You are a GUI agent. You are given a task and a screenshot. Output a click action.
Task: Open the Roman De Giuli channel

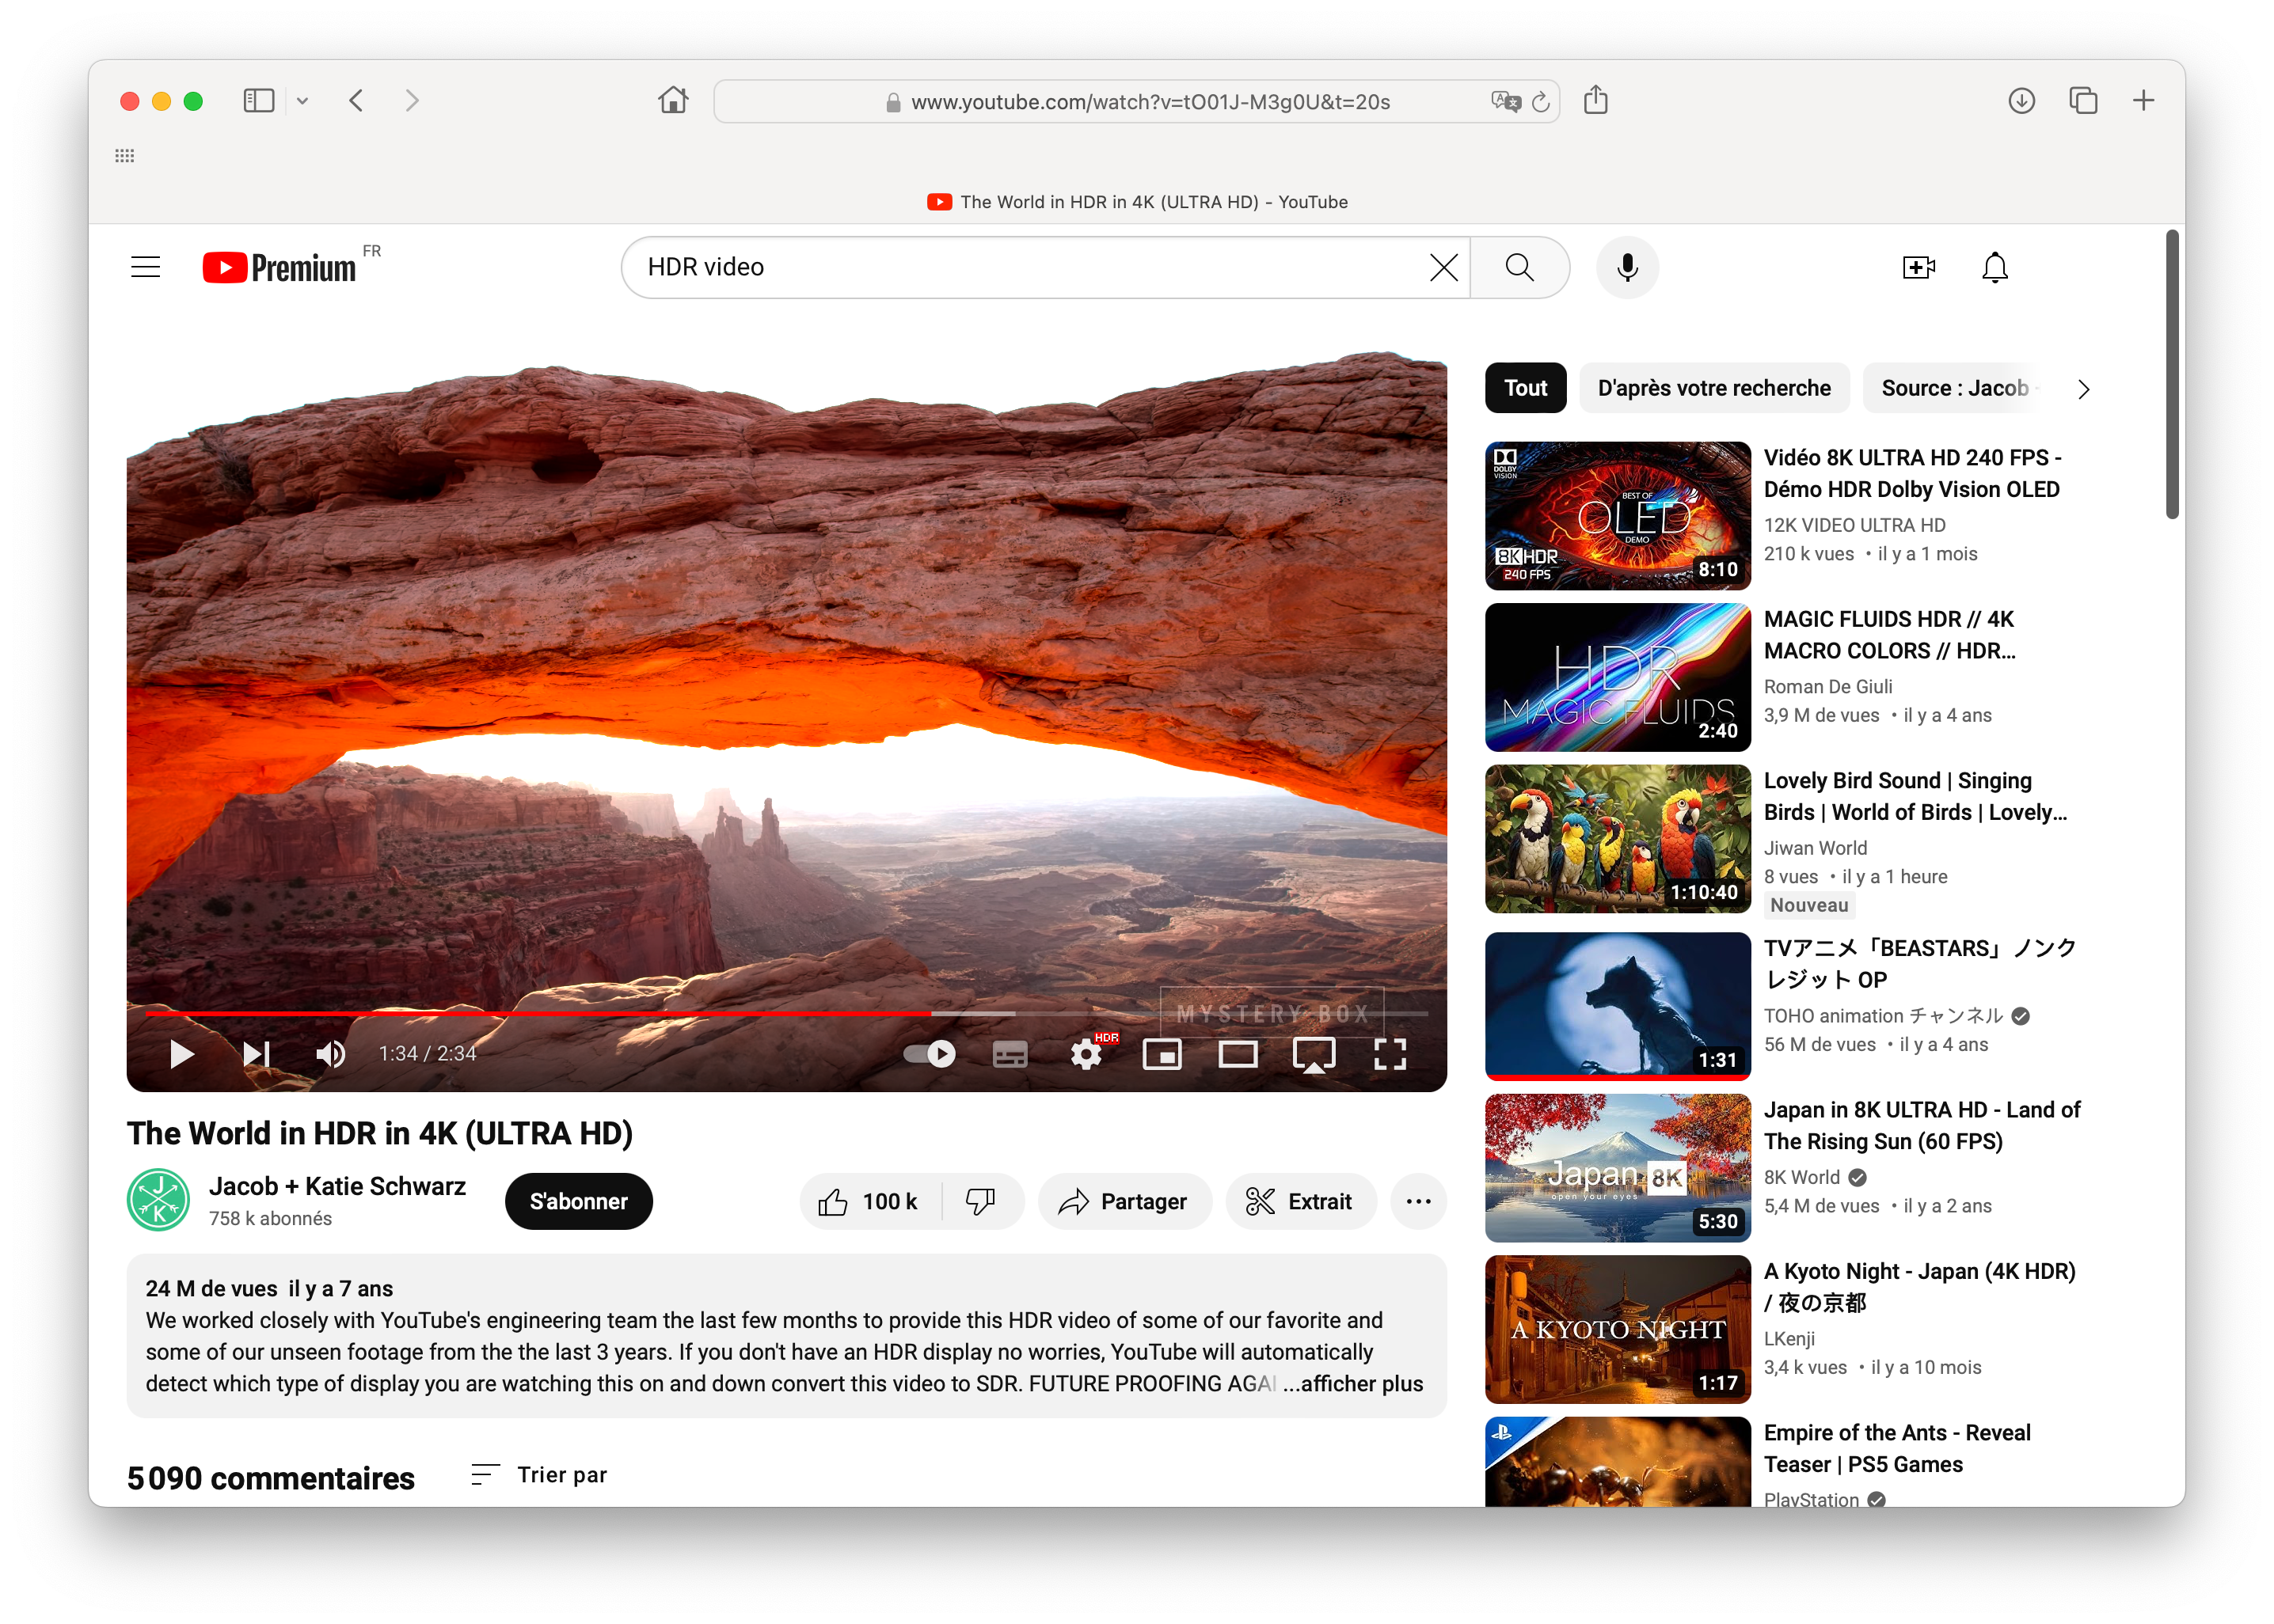1827,686
